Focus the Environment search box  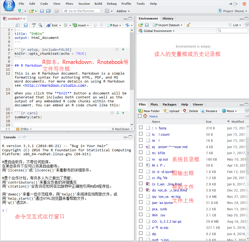click(232, 30)
